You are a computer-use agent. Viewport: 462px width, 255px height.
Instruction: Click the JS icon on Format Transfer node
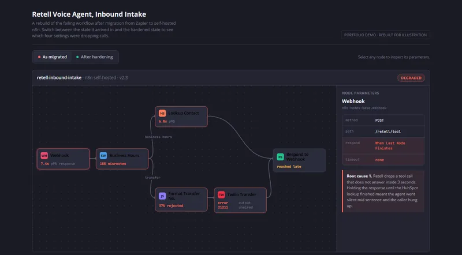point(162,196)
